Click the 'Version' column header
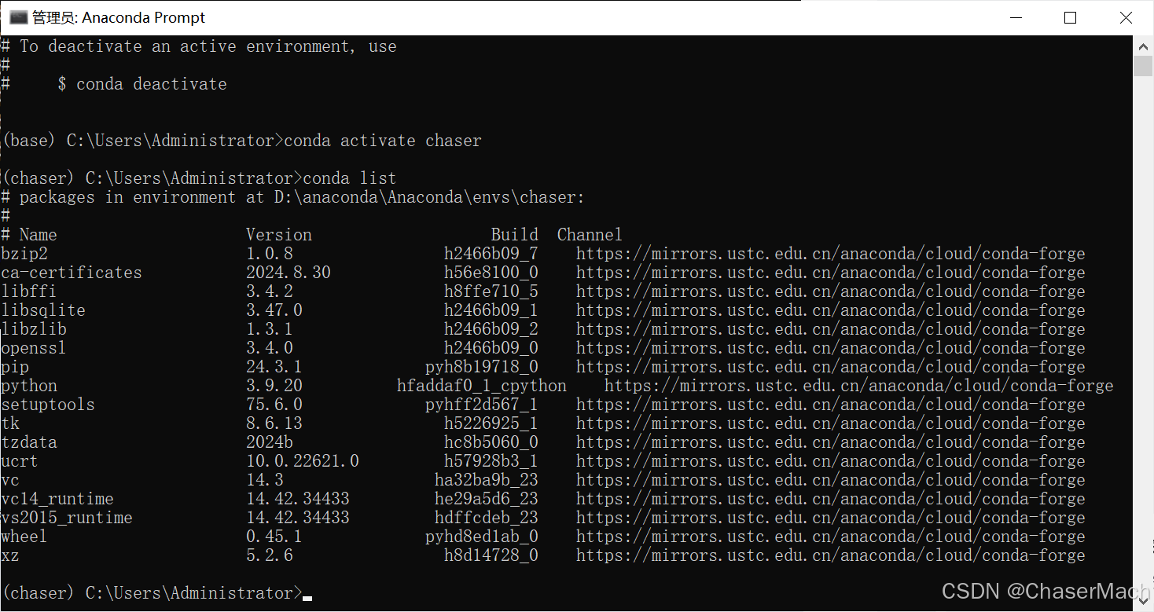This screenshot has height=612, width=1154. pos(279,235)
